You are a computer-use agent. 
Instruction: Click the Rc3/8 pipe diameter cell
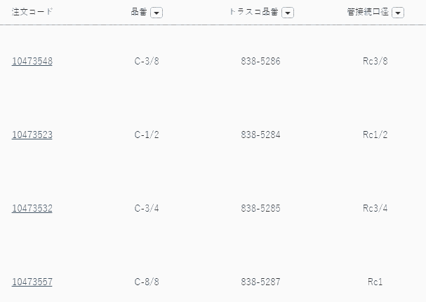375,61
